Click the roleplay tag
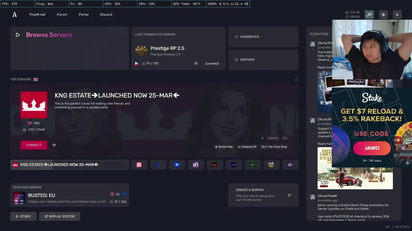 [273, 138]
